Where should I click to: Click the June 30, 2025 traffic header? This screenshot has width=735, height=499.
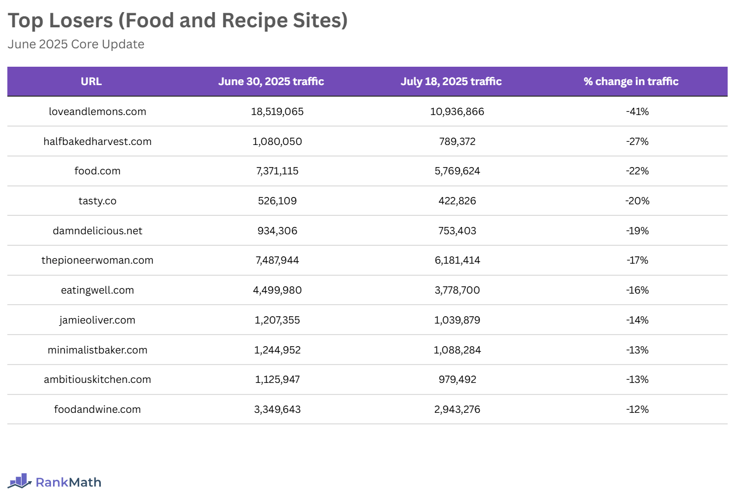pyautogui.click(x=271, y=81)
